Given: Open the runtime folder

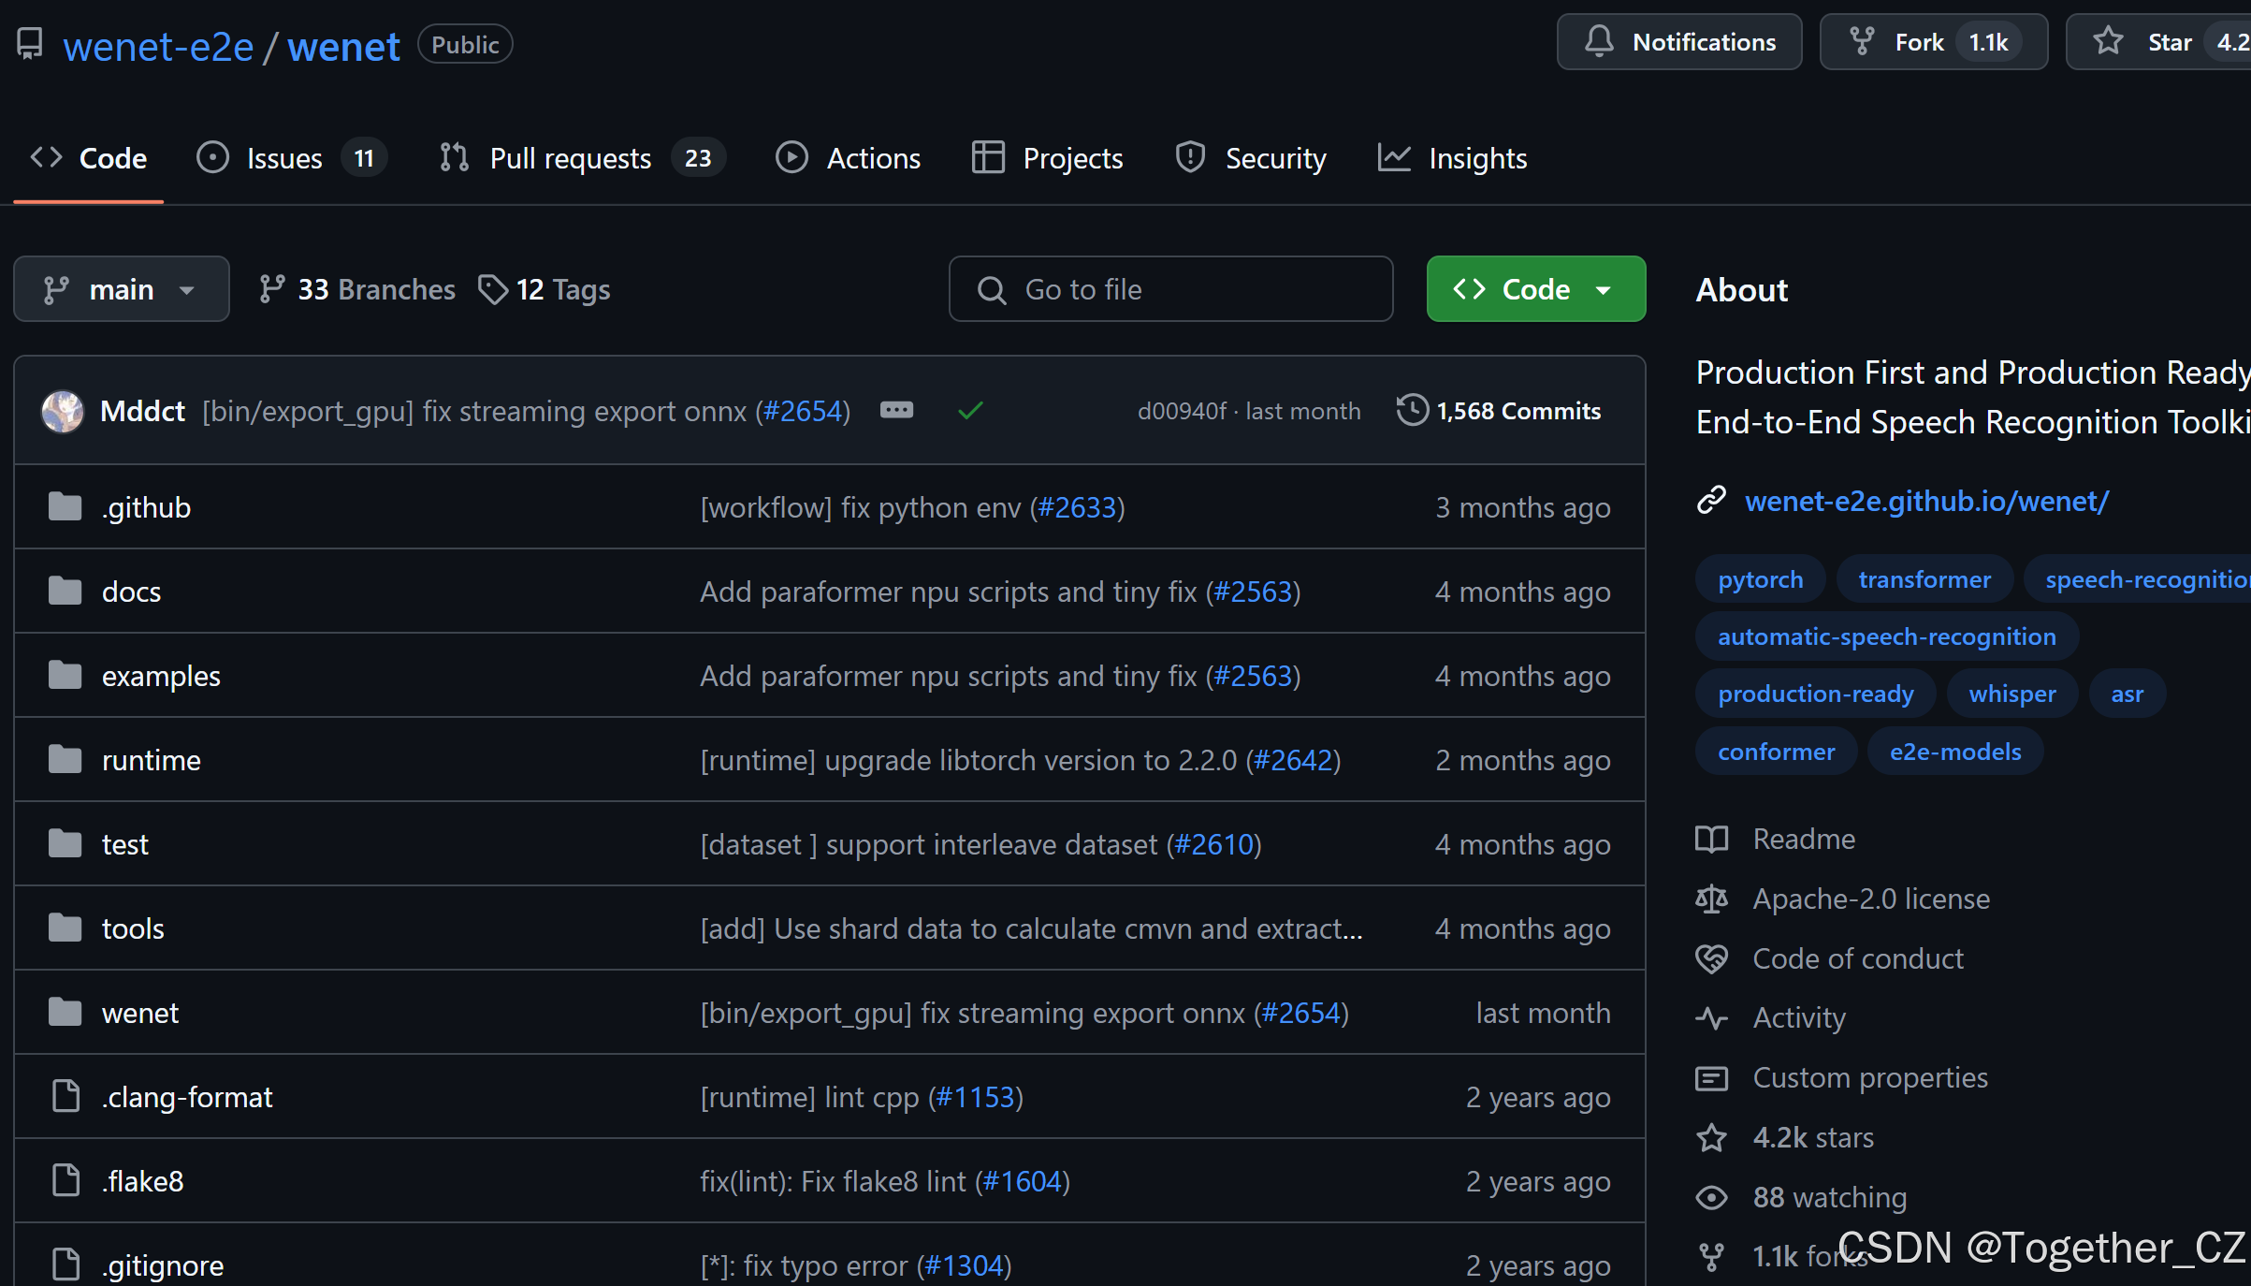Looking at the screenshot, I should [x=151, y=760].
